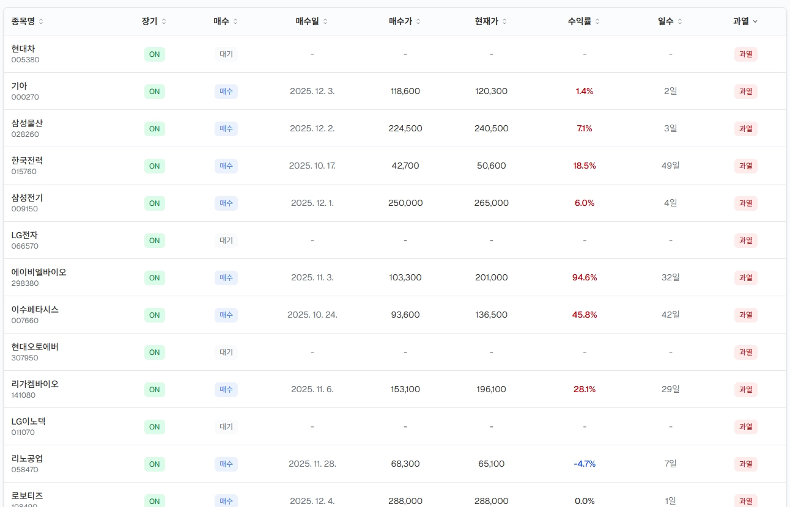Click 과열 tag for 삼성물산
Screen dimensions: 790x507
tap(745, 129)
